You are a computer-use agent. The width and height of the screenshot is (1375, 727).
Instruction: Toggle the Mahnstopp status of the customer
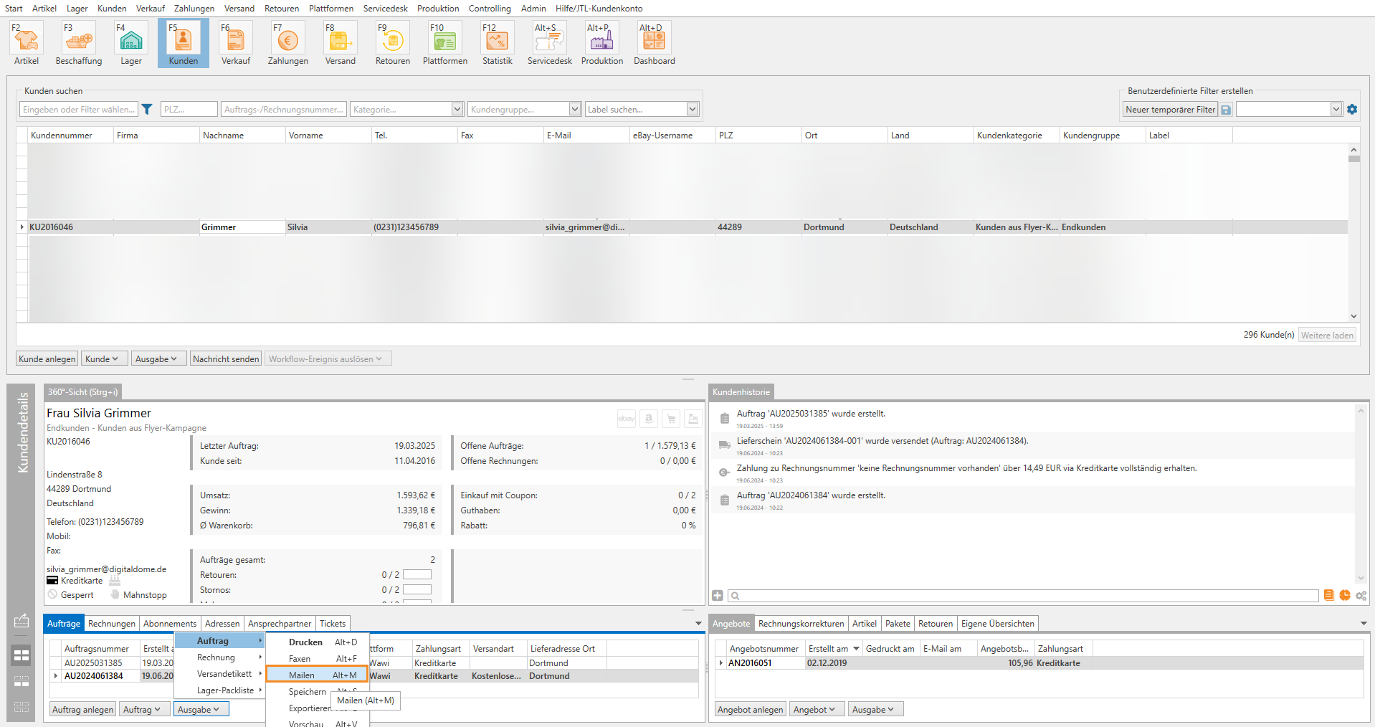coord(139,595)
